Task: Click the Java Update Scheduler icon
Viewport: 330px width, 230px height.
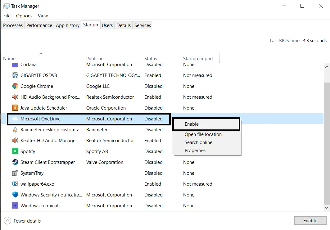Action: (15, 108)
